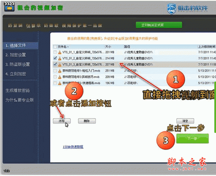This screenshot has width=216, height=176.
Task: Click the 7/7/2011 date in the 207 MB row
Action: (x=207, y=64)
